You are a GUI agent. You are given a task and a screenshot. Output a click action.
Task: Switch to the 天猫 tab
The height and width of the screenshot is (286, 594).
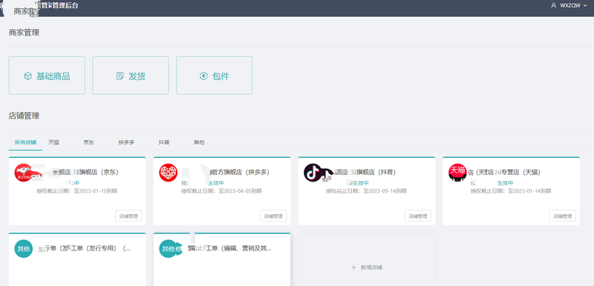pyautogui.click(x=53, y=142)
